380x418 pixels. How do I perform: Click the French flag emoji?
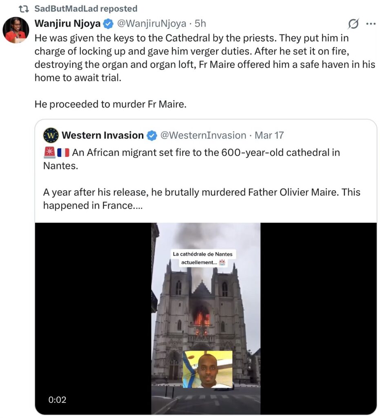63,153
